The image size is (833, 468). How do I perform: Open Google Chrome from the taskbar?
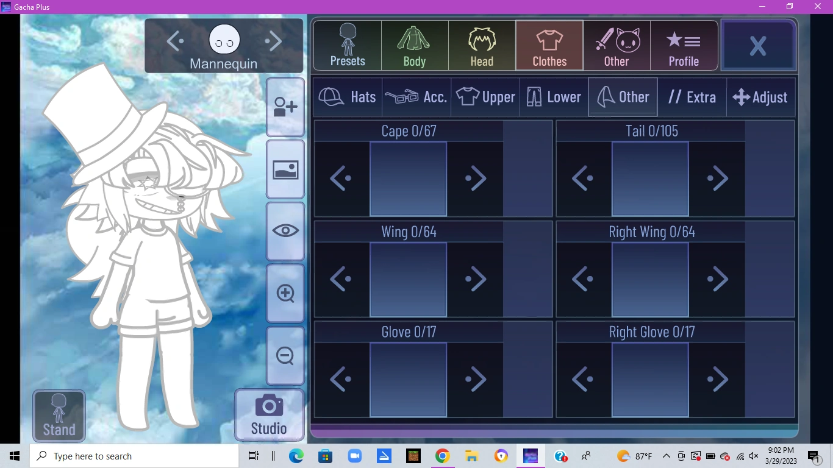442,455
